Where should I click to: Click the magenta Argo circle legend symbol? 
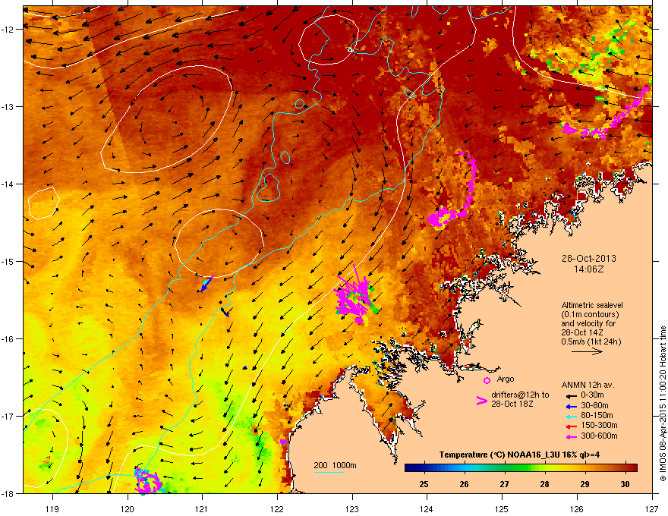coord(487,380)
